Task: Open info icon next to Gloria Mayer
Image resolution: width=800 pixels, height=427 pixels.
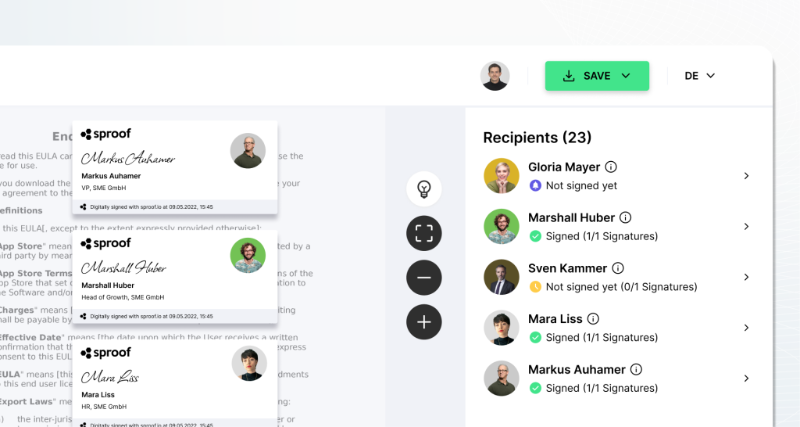Action: 612,167
